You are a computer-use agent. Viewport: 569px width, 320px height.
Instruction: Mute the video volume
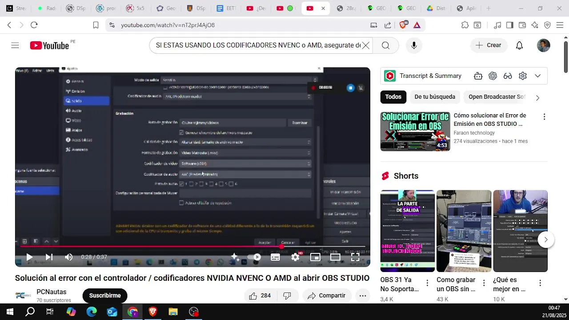68,257
